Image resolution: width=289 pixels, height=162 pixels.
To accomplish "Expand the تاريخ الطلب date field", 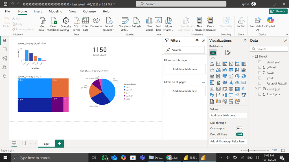I will (256, 89).
